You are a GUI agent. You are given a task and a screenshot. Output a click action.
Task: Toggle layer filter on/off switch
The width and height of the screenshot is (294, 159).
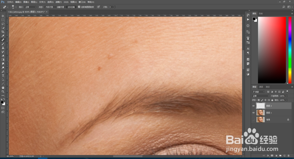287,91
